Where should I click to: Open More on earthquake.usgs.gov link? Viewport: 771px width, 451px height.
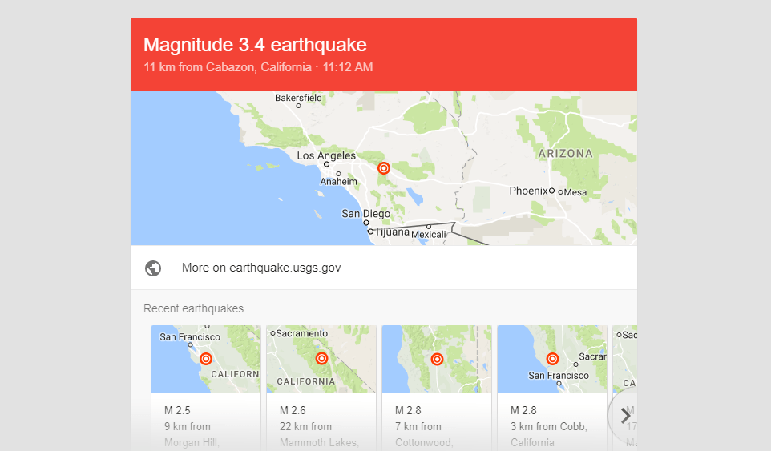pos(261,268)
